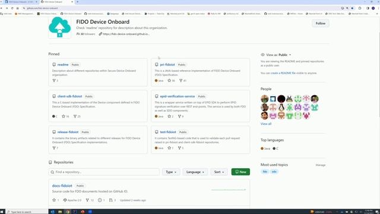
Task: Click the repository icon beside client-sdk-fidoiot
Action: (54, 96)
